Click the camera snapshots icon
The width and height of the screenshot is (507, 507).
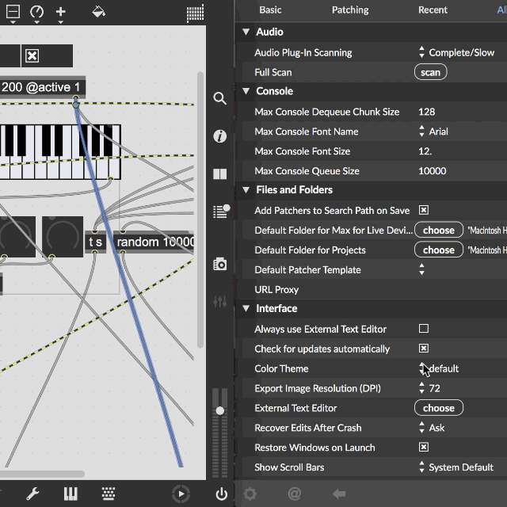(220, 264)
